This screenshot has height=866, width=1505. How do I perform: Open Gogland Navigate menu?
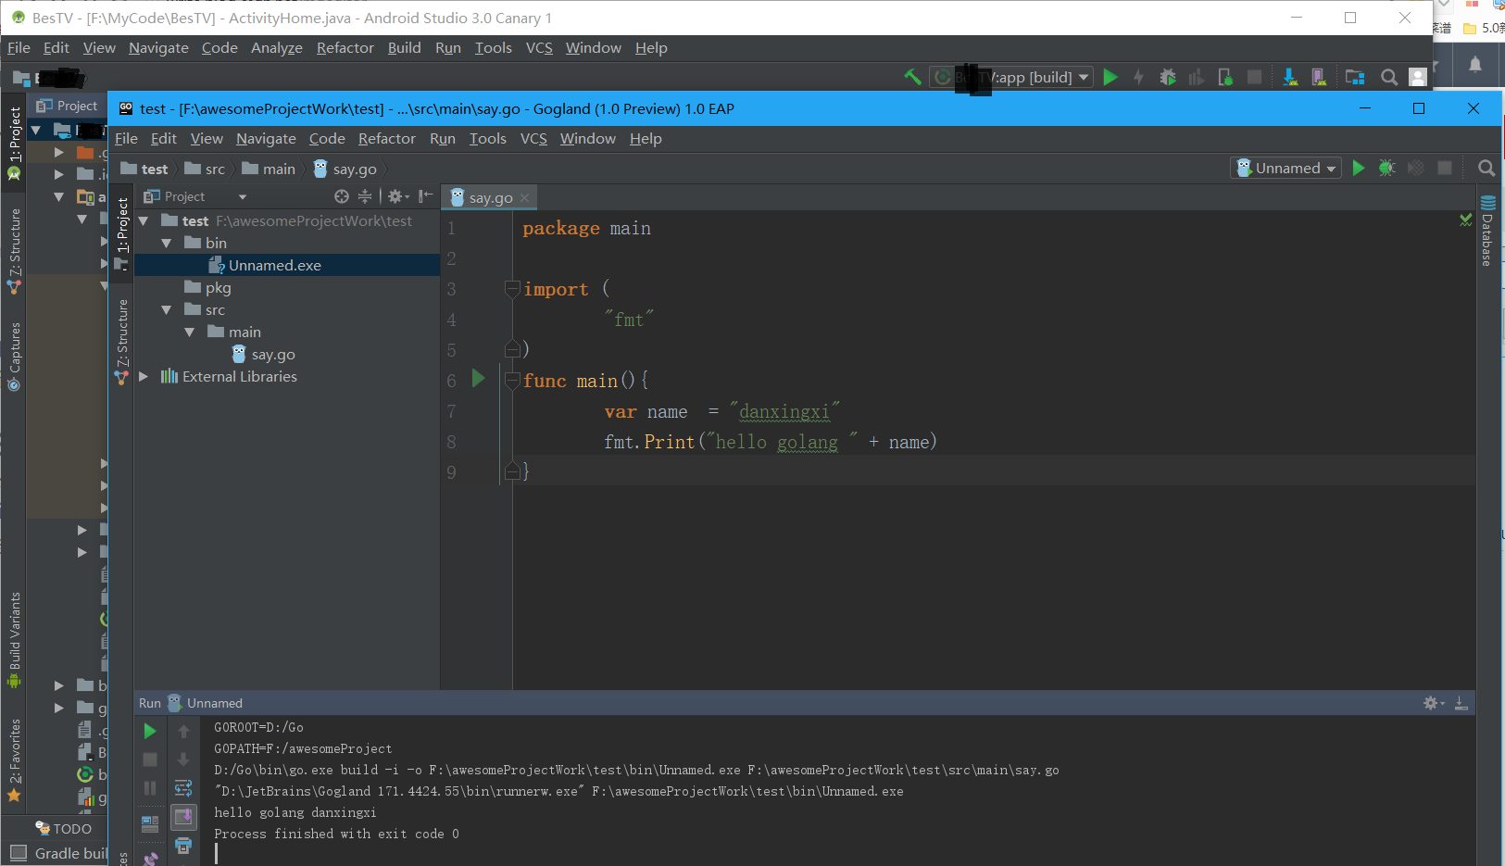coord(266,138)
